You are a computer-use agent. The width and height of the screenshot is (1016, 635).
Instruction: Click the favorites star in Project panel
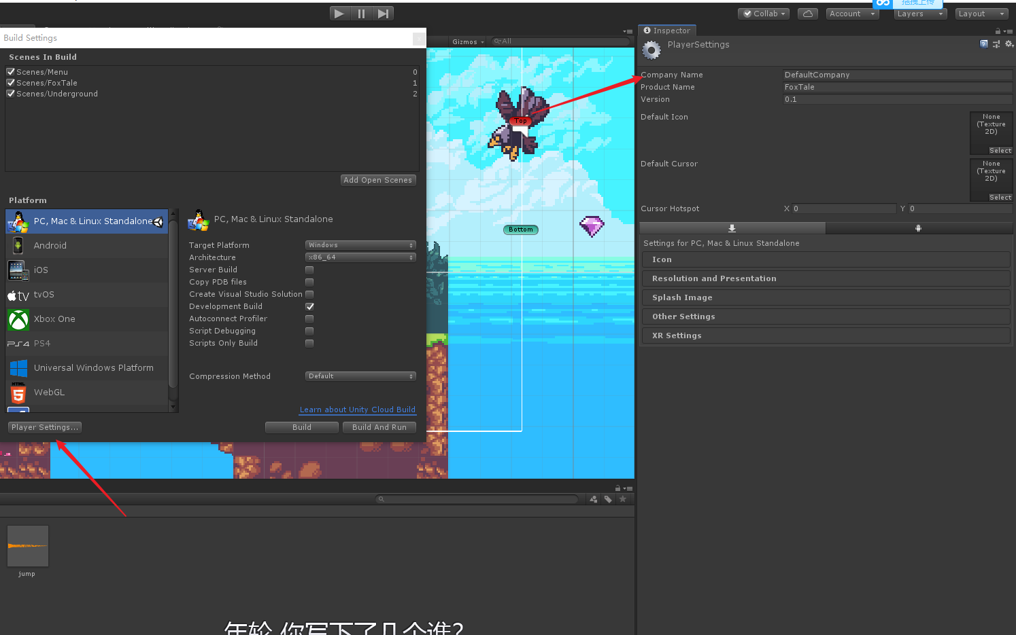(x=622, y=499)
